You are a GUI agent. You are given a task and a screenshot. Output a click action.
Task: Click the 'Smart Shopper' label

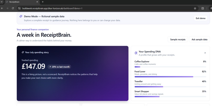pyautogui.click(x=142, y=91)
